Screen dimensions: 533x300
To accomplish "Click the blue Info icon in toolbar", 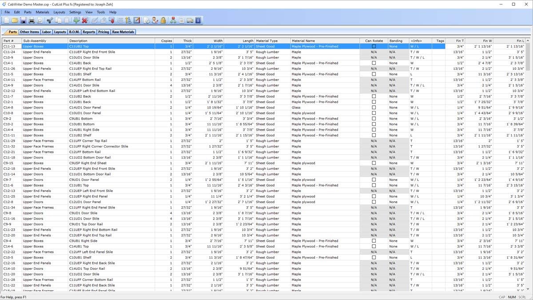I will pos(198,20).
